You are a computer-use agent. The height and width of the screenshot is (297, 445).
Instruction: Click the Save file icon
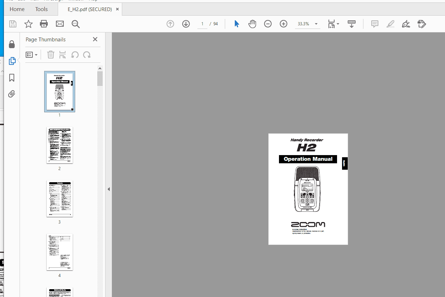[x=13, y=24]
